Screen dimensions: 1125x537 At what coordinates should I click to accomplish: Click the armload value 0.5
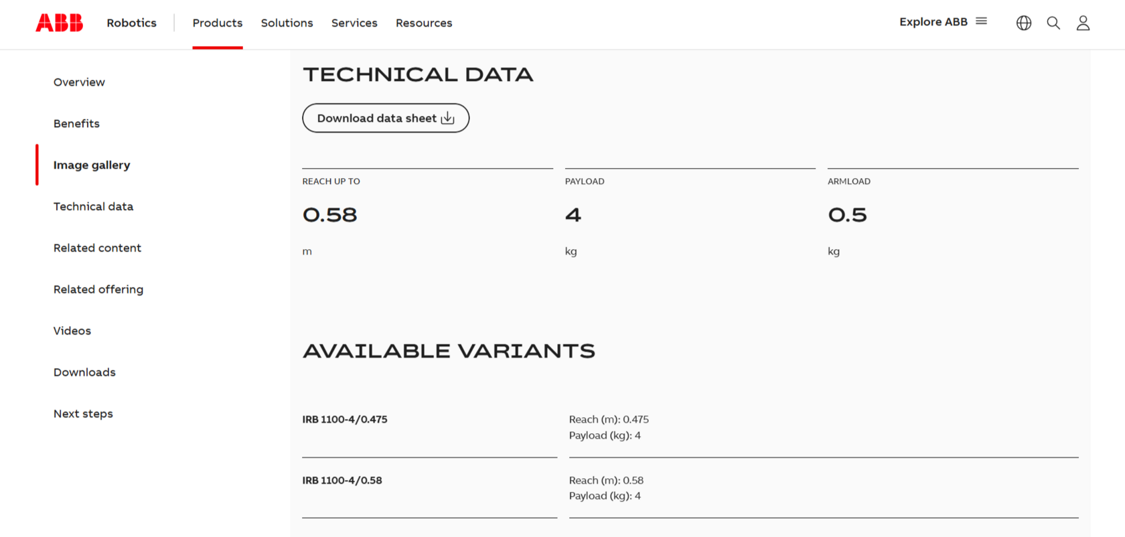coord(848,215)
